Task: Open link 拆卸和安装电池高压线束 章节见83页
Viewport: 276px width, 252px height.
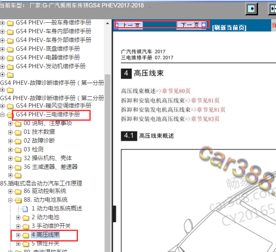Action: (x=170, y=119)
